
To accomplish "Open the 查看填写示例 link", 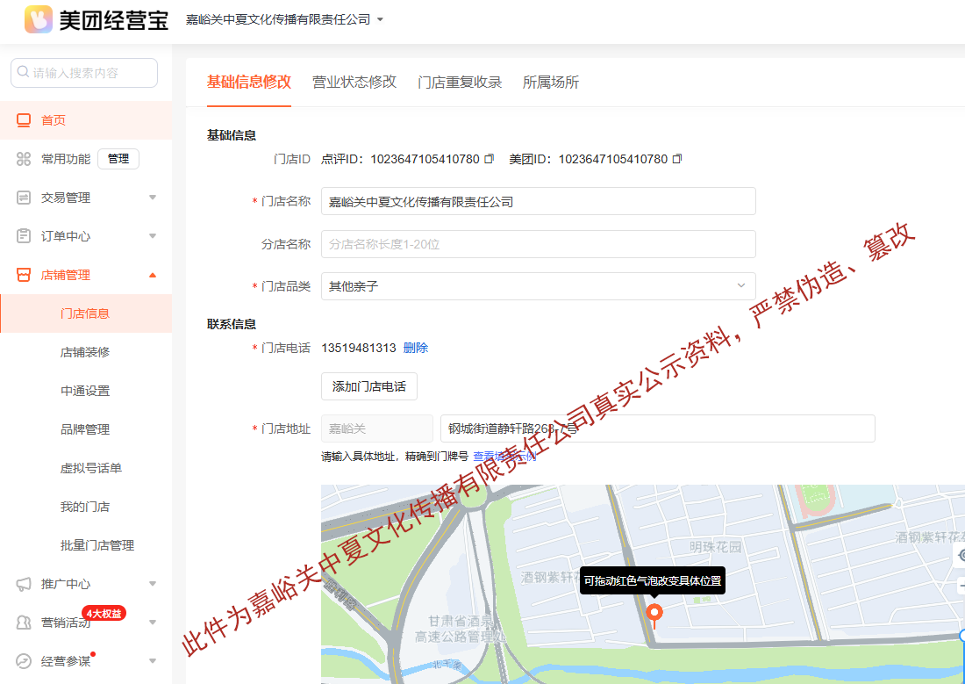I will pos(504,456).
